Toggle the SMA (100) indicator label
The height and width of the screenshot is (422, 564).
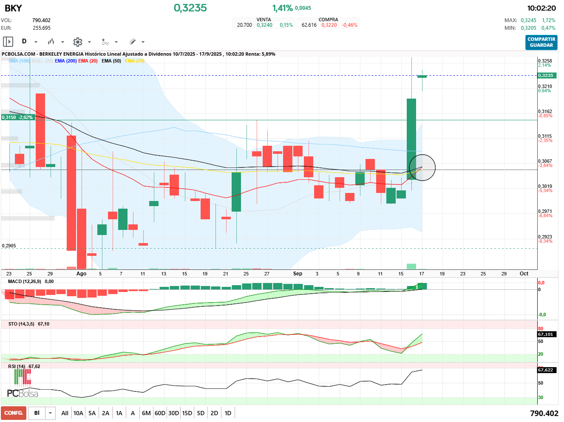[19, 61]
